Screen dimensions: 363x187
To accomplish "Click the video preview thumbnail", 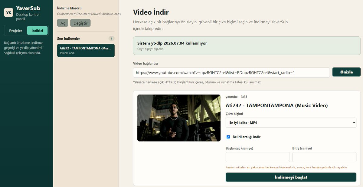I will click(179, 118).
